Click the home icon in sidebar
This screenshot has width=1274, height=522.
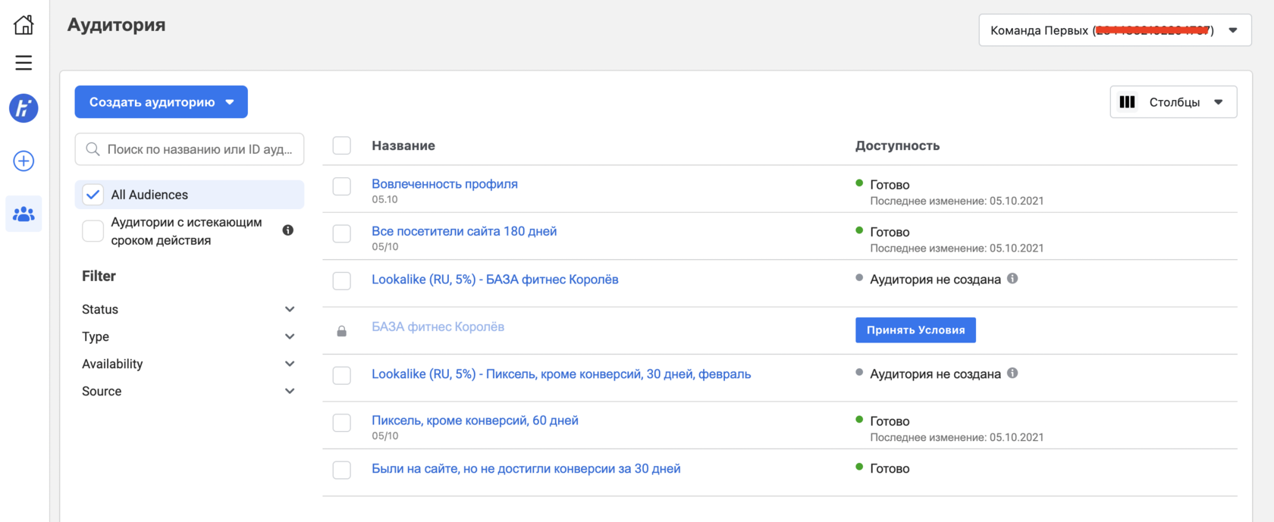24,24
